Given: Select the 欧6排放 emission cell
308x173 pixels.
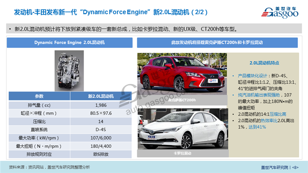Looking at the screenshot, I should pos(101,155).
